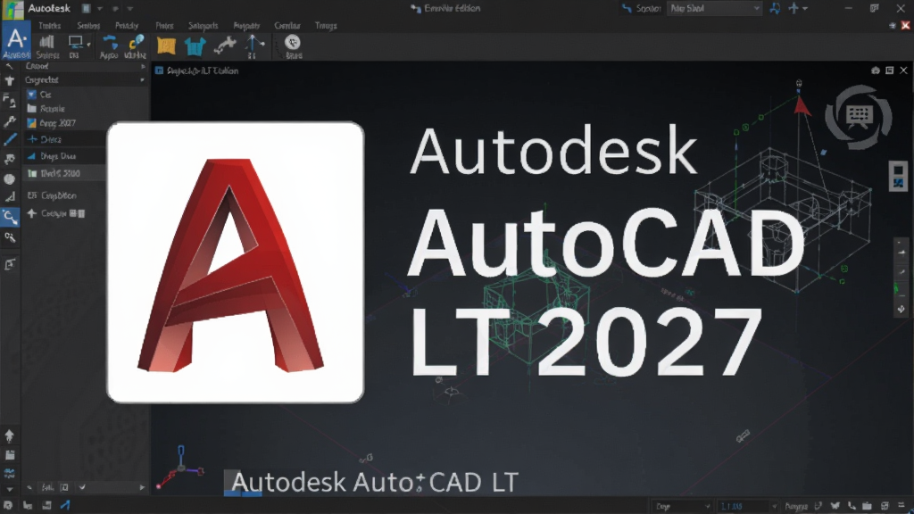This screenshot has width=914, height=514.
Task: Select the folder-icon row in the left panel
Action: point(86,109)
